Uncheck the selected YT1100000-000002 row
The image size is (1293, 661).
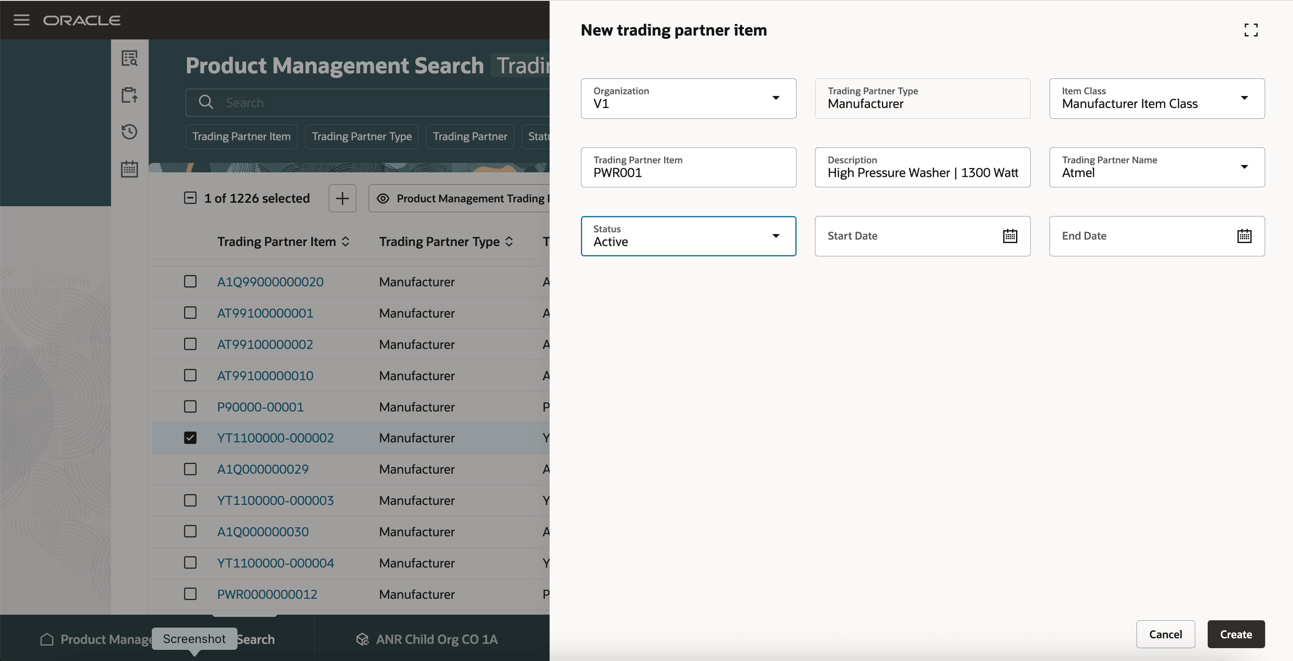coord(190,438)
